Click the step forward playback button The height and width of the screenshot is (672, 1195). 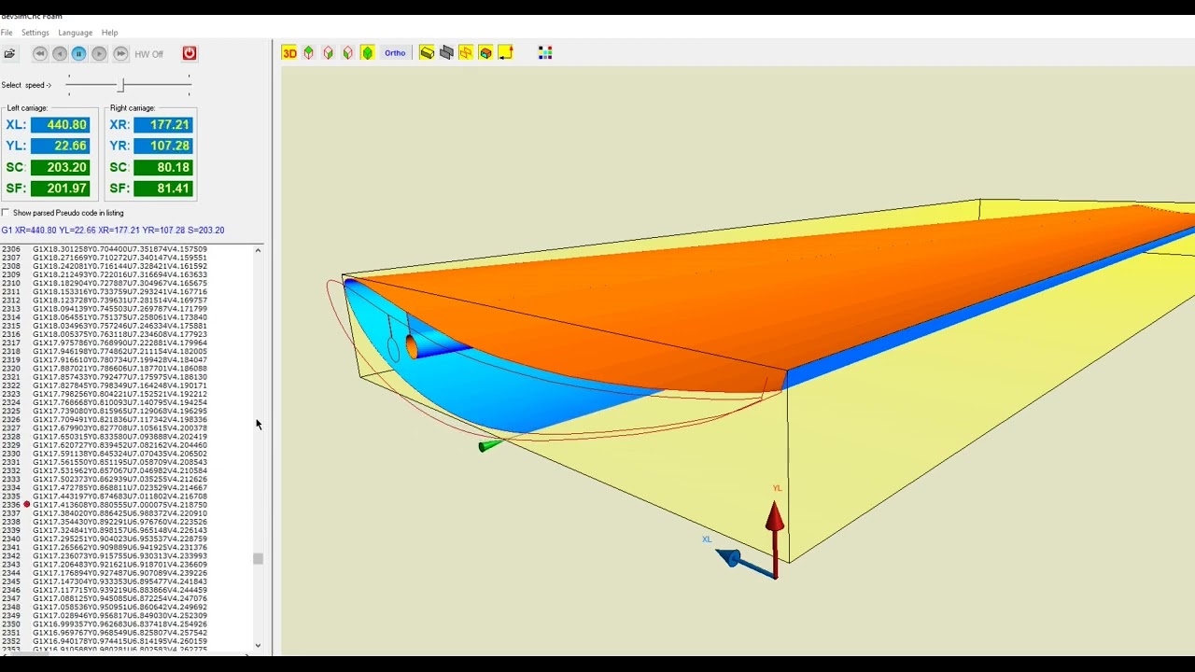coord(99,54)
